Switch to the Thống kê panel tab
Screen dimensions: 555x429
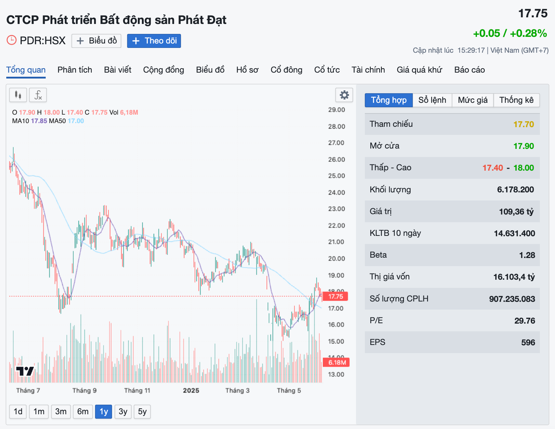[517, 100]
